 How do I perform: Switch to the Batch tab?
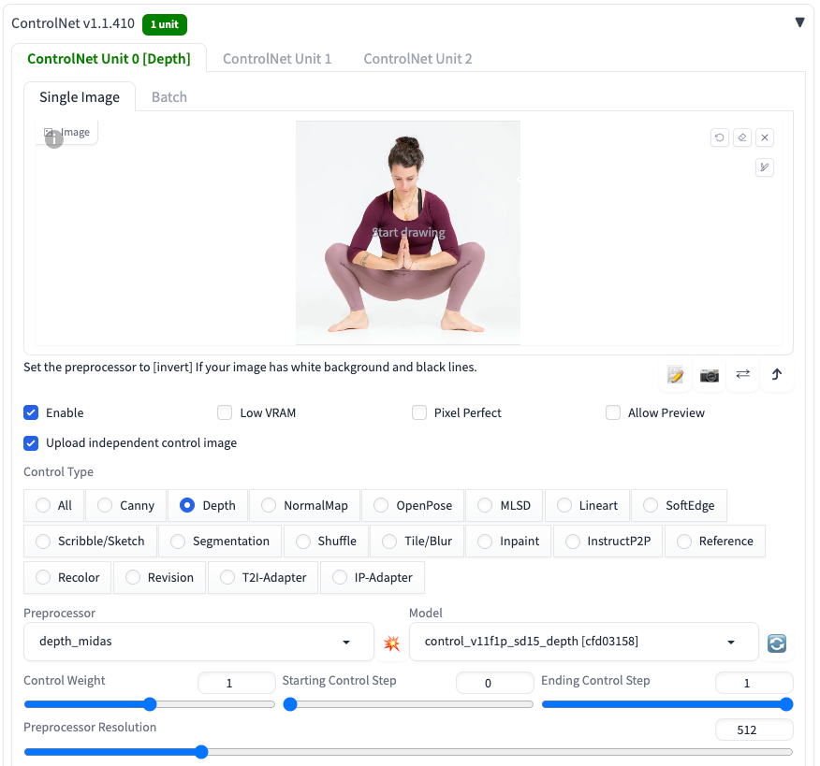169,97
